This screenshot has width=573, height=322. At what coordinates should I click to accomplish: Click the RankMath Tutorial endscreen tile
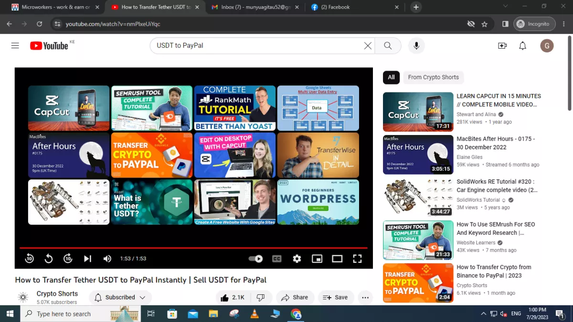tap(235, 108)
